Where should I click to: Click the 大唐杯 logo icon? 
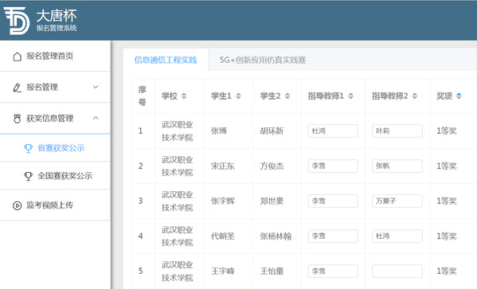tap(17, 21)
